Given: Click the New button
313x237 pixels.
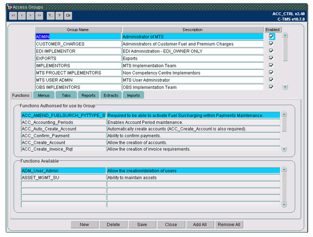Looking at the screenshot, I should point(84,224).
